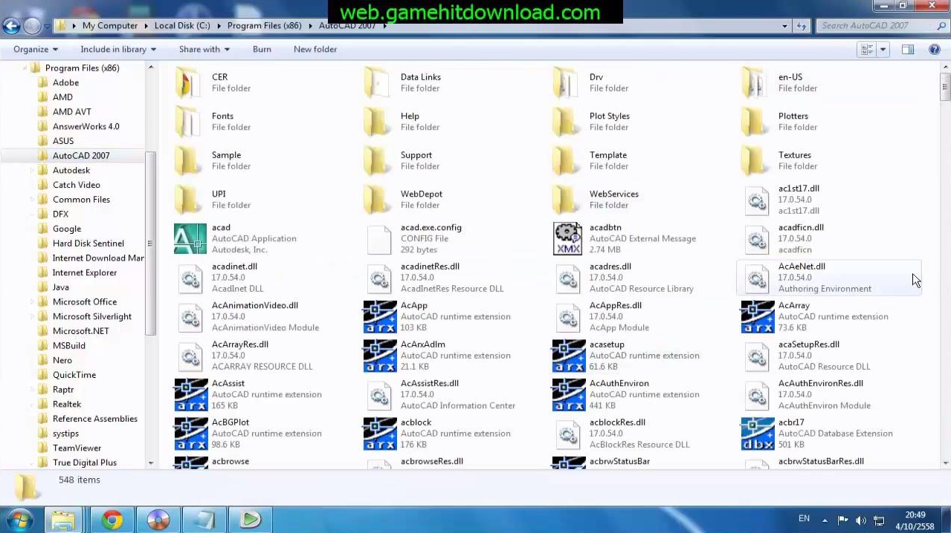Screen dimensions: 951x533
Task: Select the AcAeNet.dll gear icon
Action: (x=757, y=278)
